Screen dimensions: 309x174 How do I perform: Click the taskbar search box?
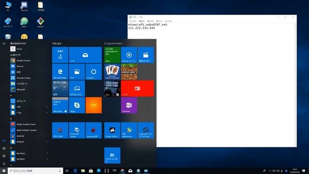(x=35, y=171)
